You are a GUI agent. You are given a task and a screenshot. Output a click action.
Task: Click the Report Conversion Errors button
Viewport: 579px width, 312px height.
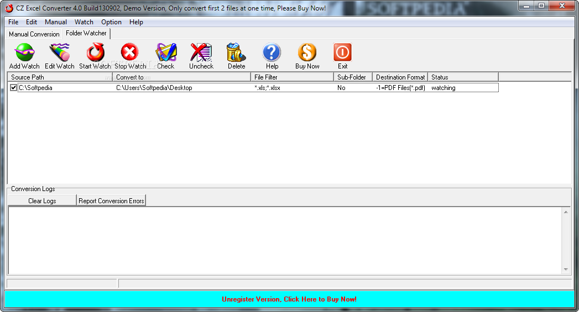coord(111,200)
